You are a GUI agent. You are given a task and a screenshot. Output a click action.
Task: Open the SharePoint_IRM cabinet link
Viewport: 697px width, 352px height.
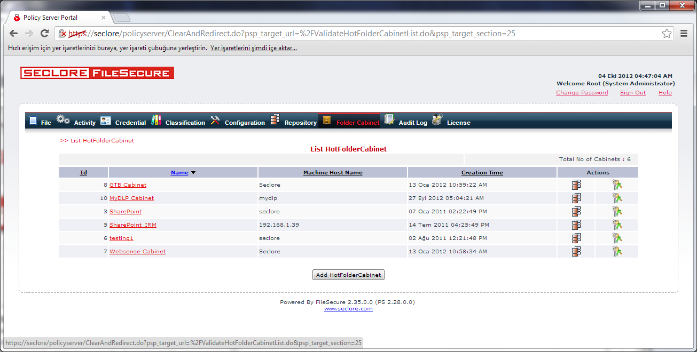(133, 225)
